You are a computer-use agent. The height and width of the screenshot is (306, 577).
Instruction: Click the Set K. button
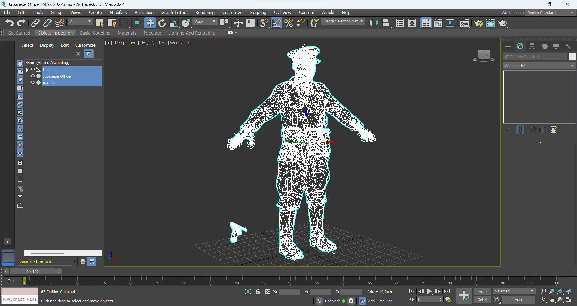(483, 300)
